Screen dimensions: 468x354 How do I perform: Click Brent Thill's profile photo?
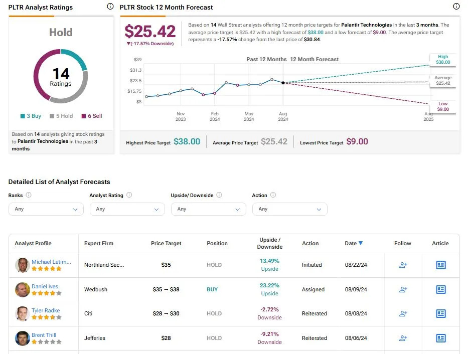23,338
